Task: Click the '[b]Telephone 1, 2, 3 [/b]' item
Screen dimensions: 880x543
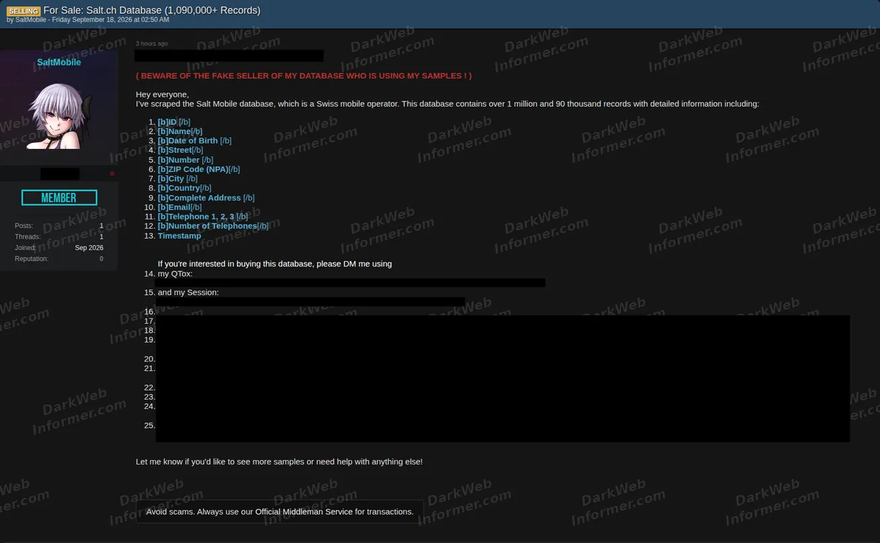Action: [x=202, y=217]
